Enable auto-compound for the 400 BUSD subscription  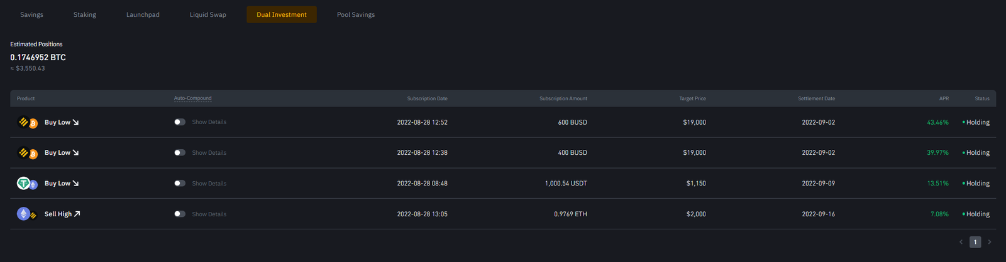180,153
